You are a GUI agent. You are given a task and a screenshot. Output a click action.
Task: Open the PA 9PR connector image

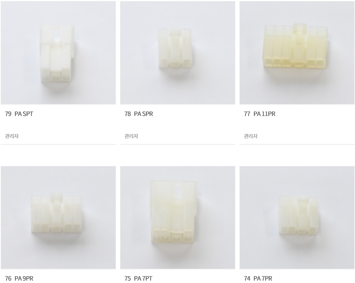tap(58, 217)
